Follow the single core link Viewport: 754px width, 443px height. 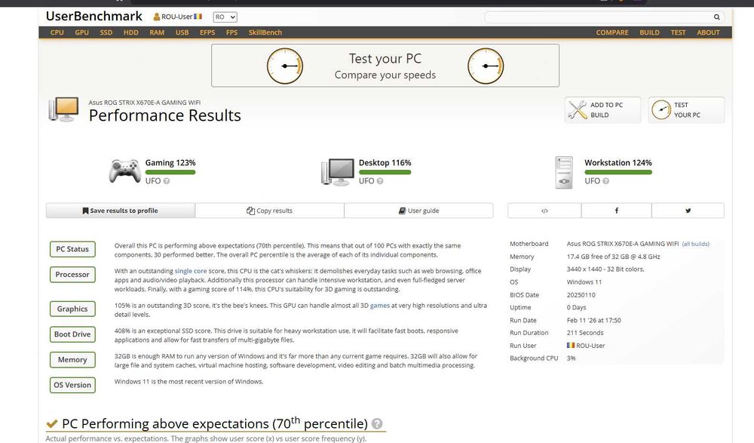coord(191,271)
